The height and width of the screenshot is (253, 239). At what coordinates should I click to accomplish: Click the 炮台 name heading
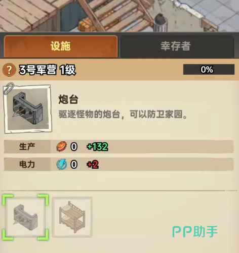tap(68, 99)
